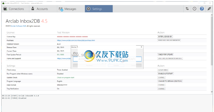Screen dimensions: 214x112
Task: Click the Setup Timer button
Action: pos(163,70)
